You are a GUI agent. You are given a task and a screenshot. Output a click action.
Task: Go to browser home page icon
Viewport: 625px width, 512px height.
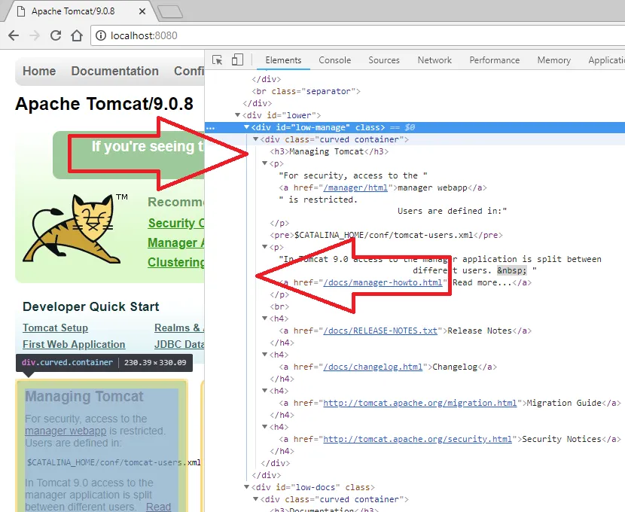pos(77,35)
